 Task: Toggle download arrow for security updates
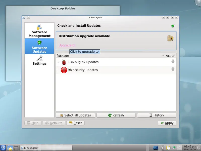point(173,69)
